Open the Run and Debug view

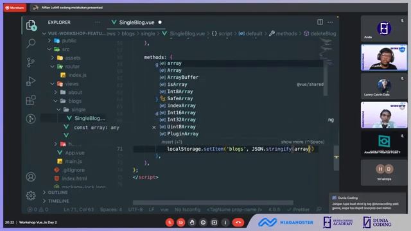point(31,81)
